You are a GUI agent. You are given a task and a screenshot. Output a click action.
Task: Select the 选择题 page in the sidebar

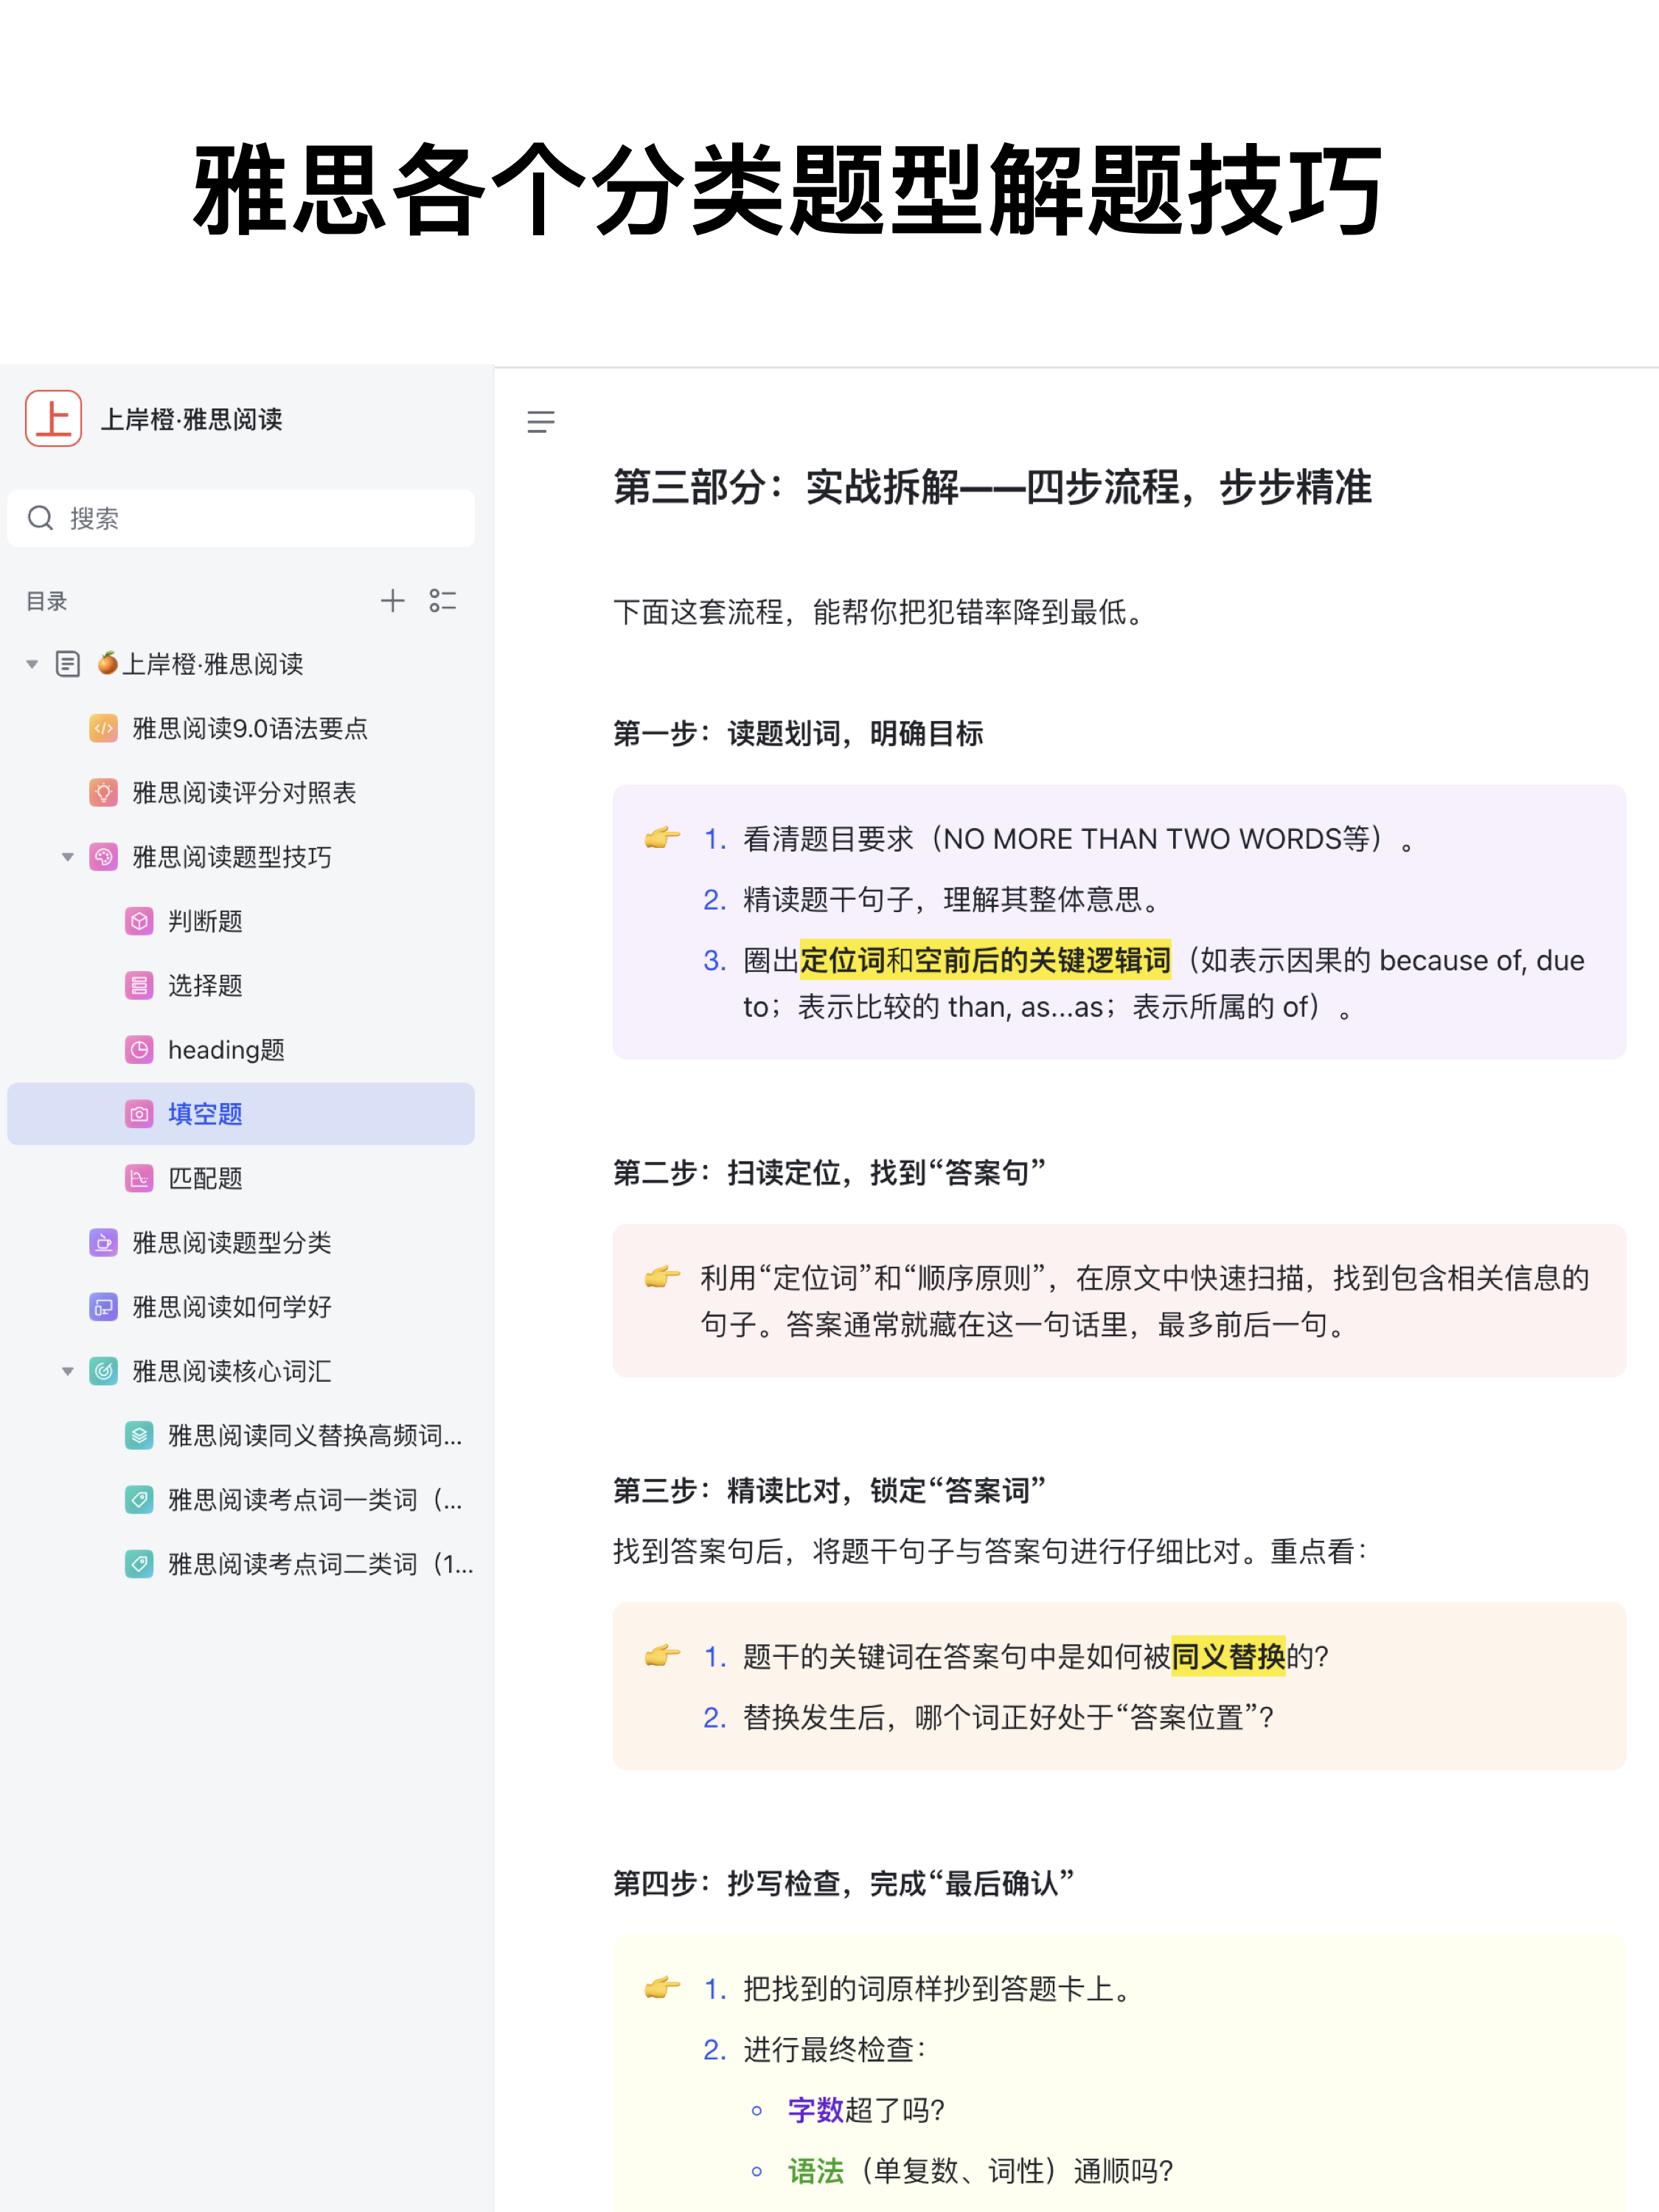pyautogui.click(x=207, y=986)
